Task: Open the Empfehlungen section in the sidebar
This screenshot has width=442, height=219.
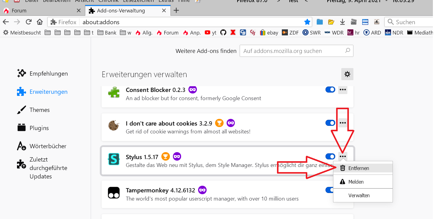Action: [x=42, y=74]
